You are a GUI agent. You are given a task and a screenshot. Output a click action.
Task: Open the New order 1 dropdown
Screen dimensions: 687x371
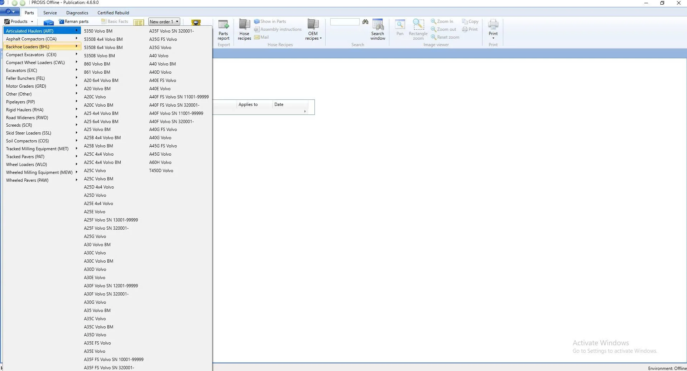pyautogui.click(x=164, y=21)
